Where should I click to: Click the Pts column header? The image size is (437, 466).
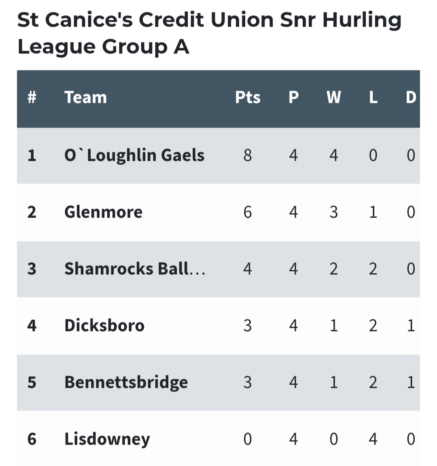(248, 97)
